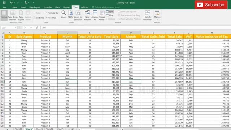Click the formula enter checkmark icon
Screen dimensions: 231x130
coord(31,27)
